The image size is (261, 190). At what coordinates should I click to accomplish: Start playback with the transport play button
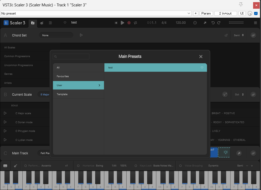coord(122,23)
